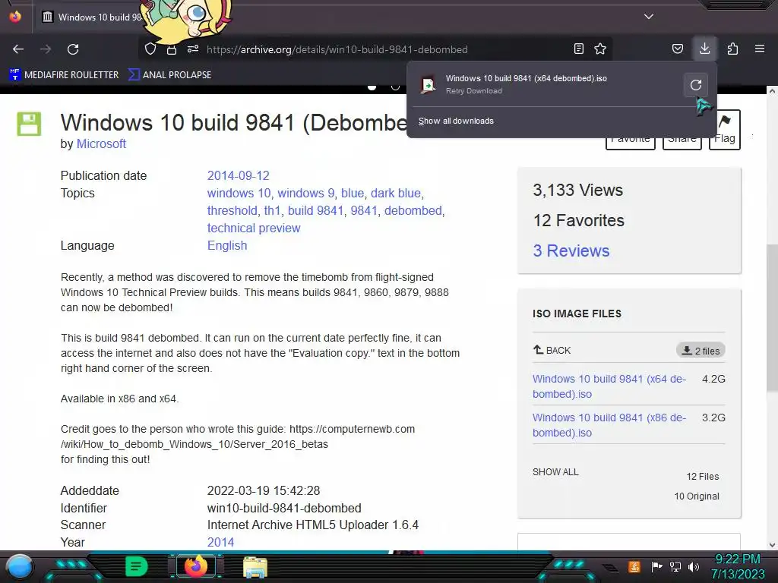778x583 pixels.
Task: Open the debombed topic link
Action: click(413, 211)
